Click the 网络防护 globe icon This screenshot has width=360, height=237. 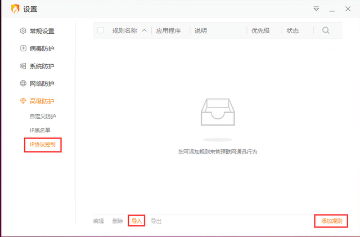coord(23,83)
